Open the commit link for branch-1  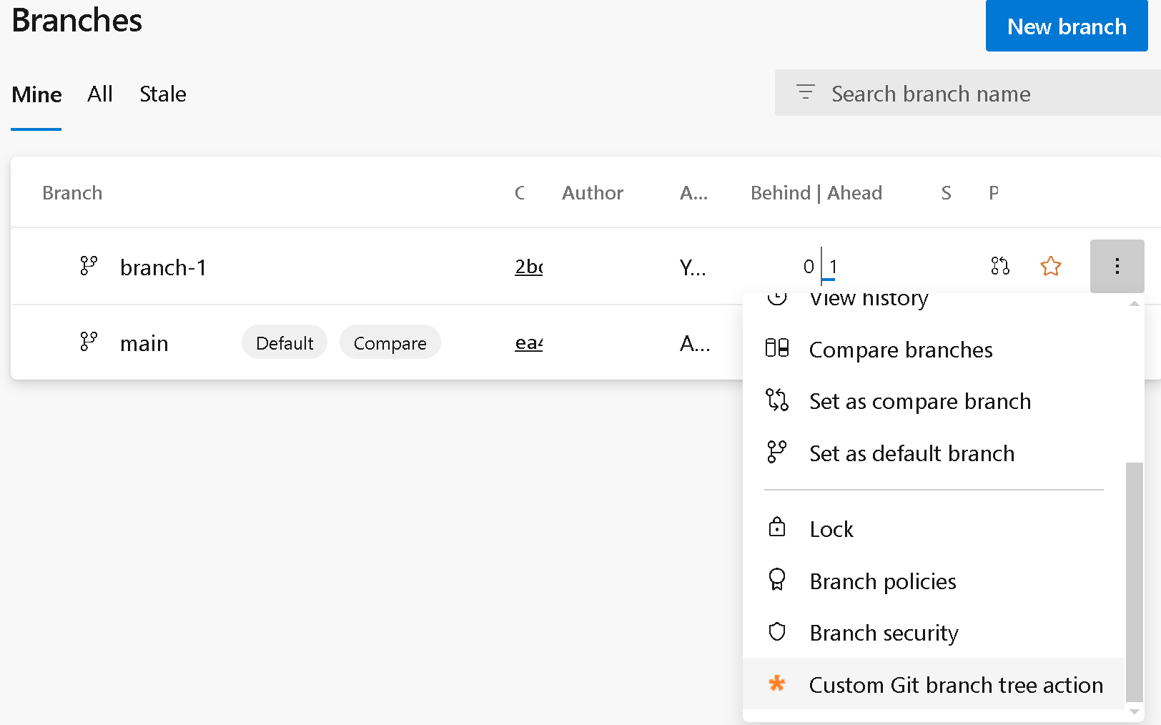pyautogui.click(x=529, y=267)
